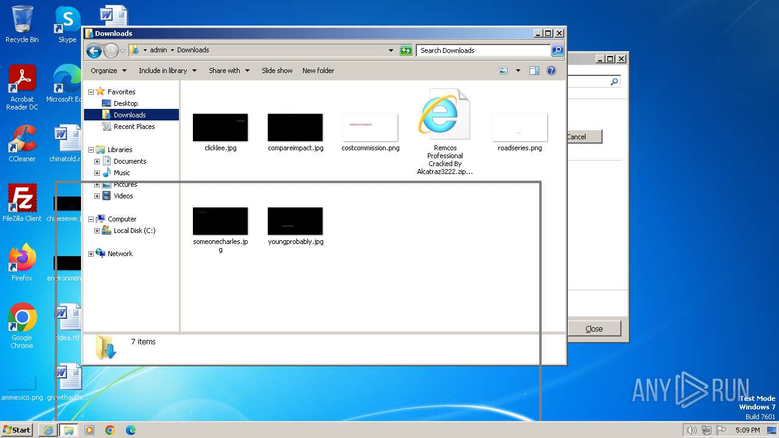Viewport: 779px width, 438px height.
Task: Open More view options dropdown arrow
Action: (518, 71)
